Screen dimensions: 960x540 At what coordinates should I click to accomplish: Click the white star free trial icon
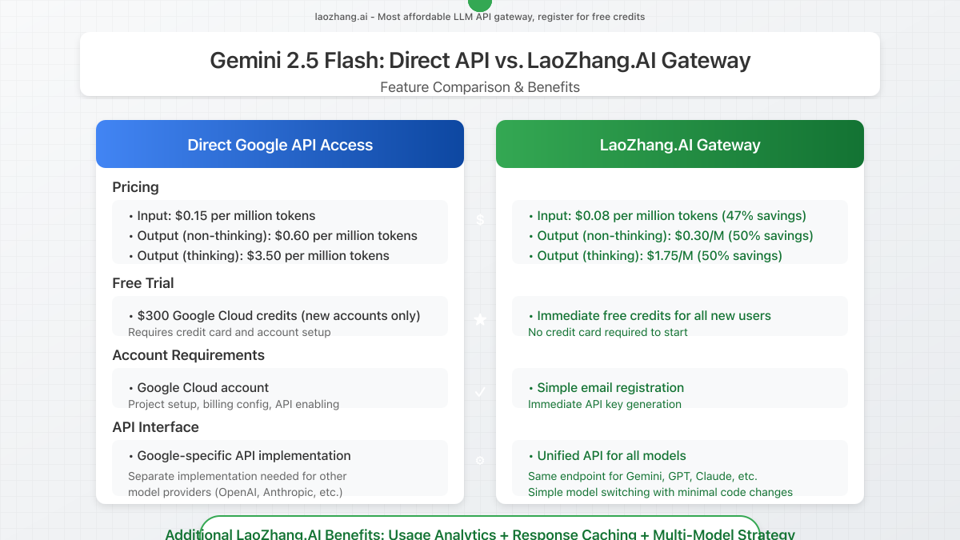tap(480, 320)
